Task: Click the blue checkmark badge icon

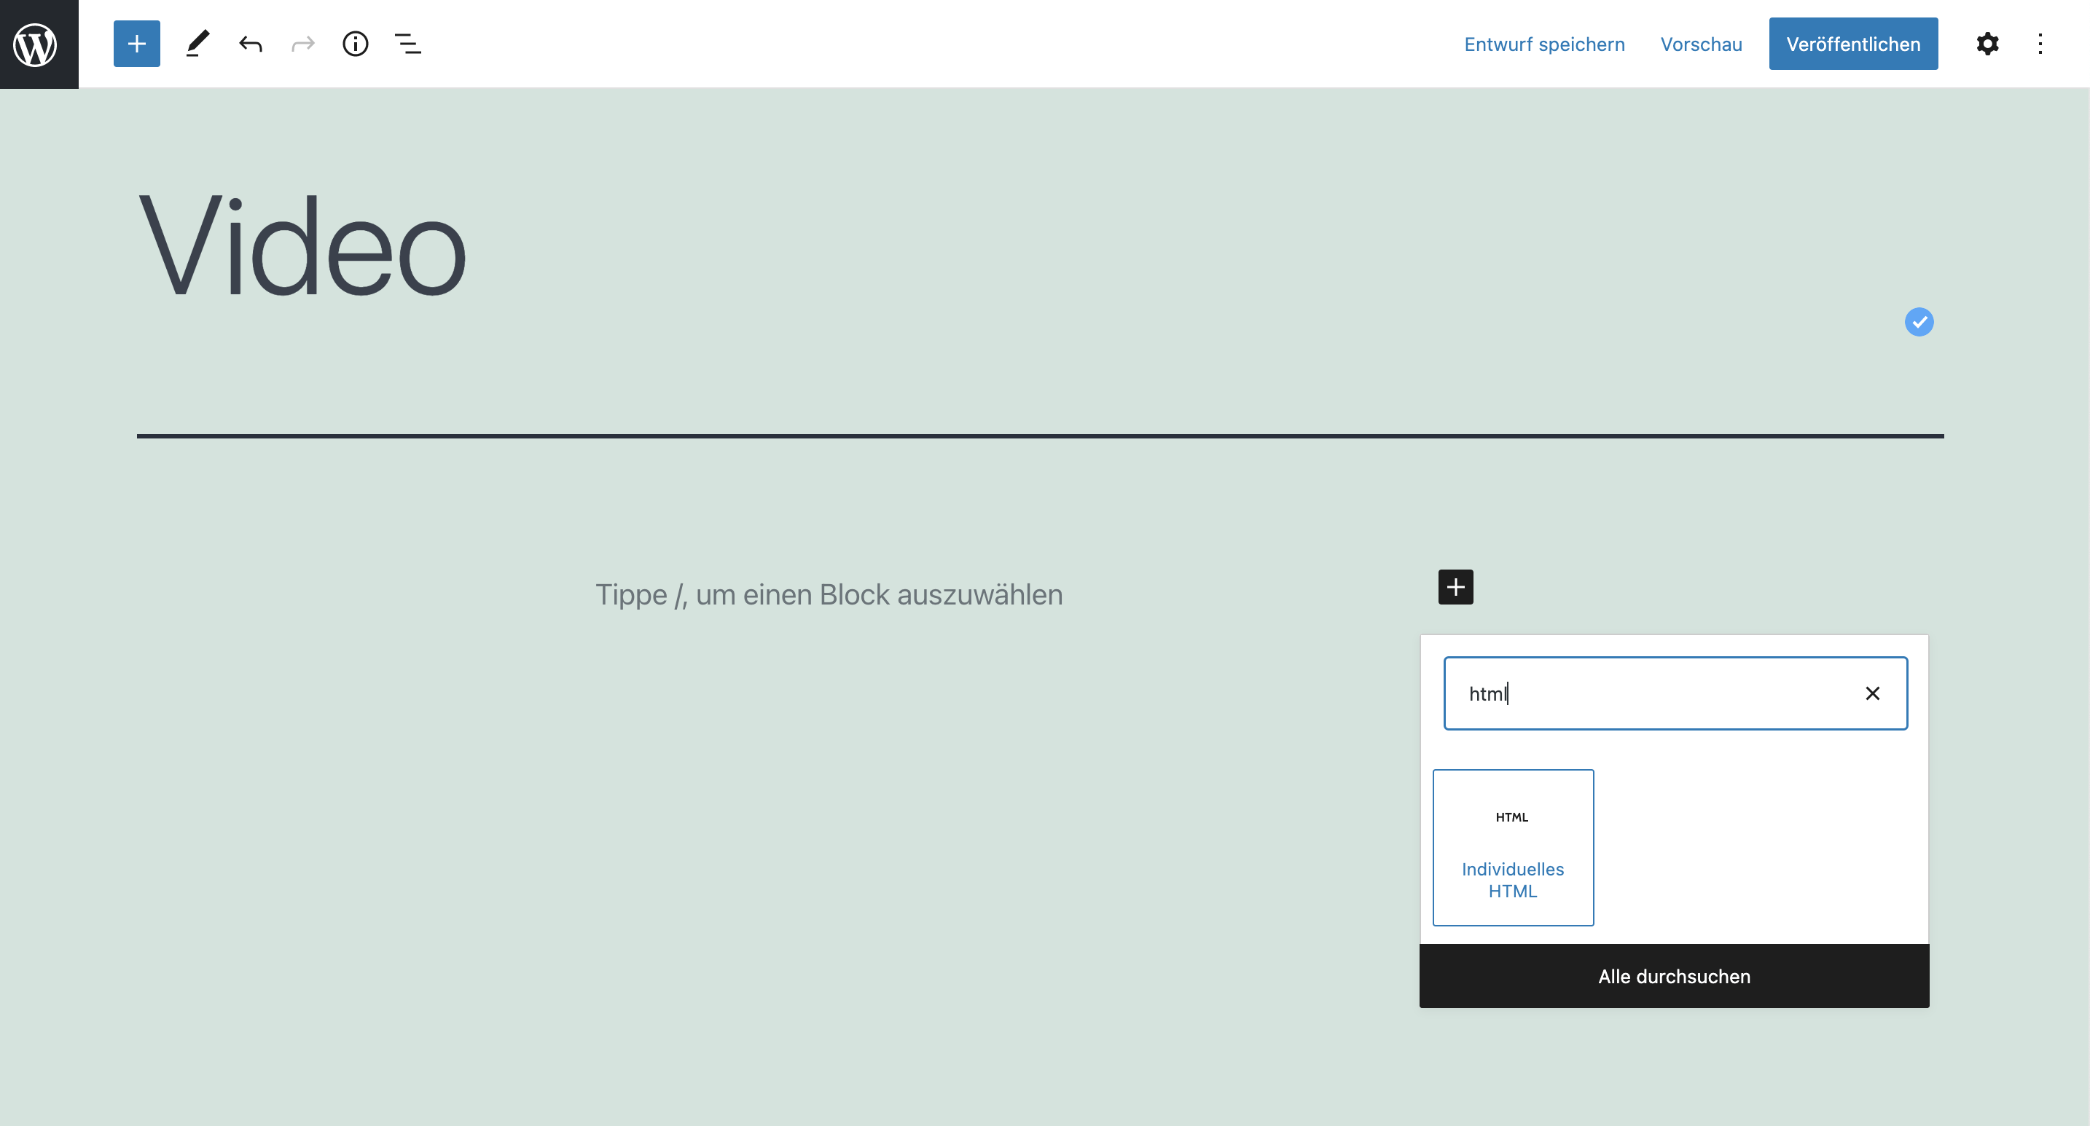Action: pyautogui.click(x=1919, y=322)
